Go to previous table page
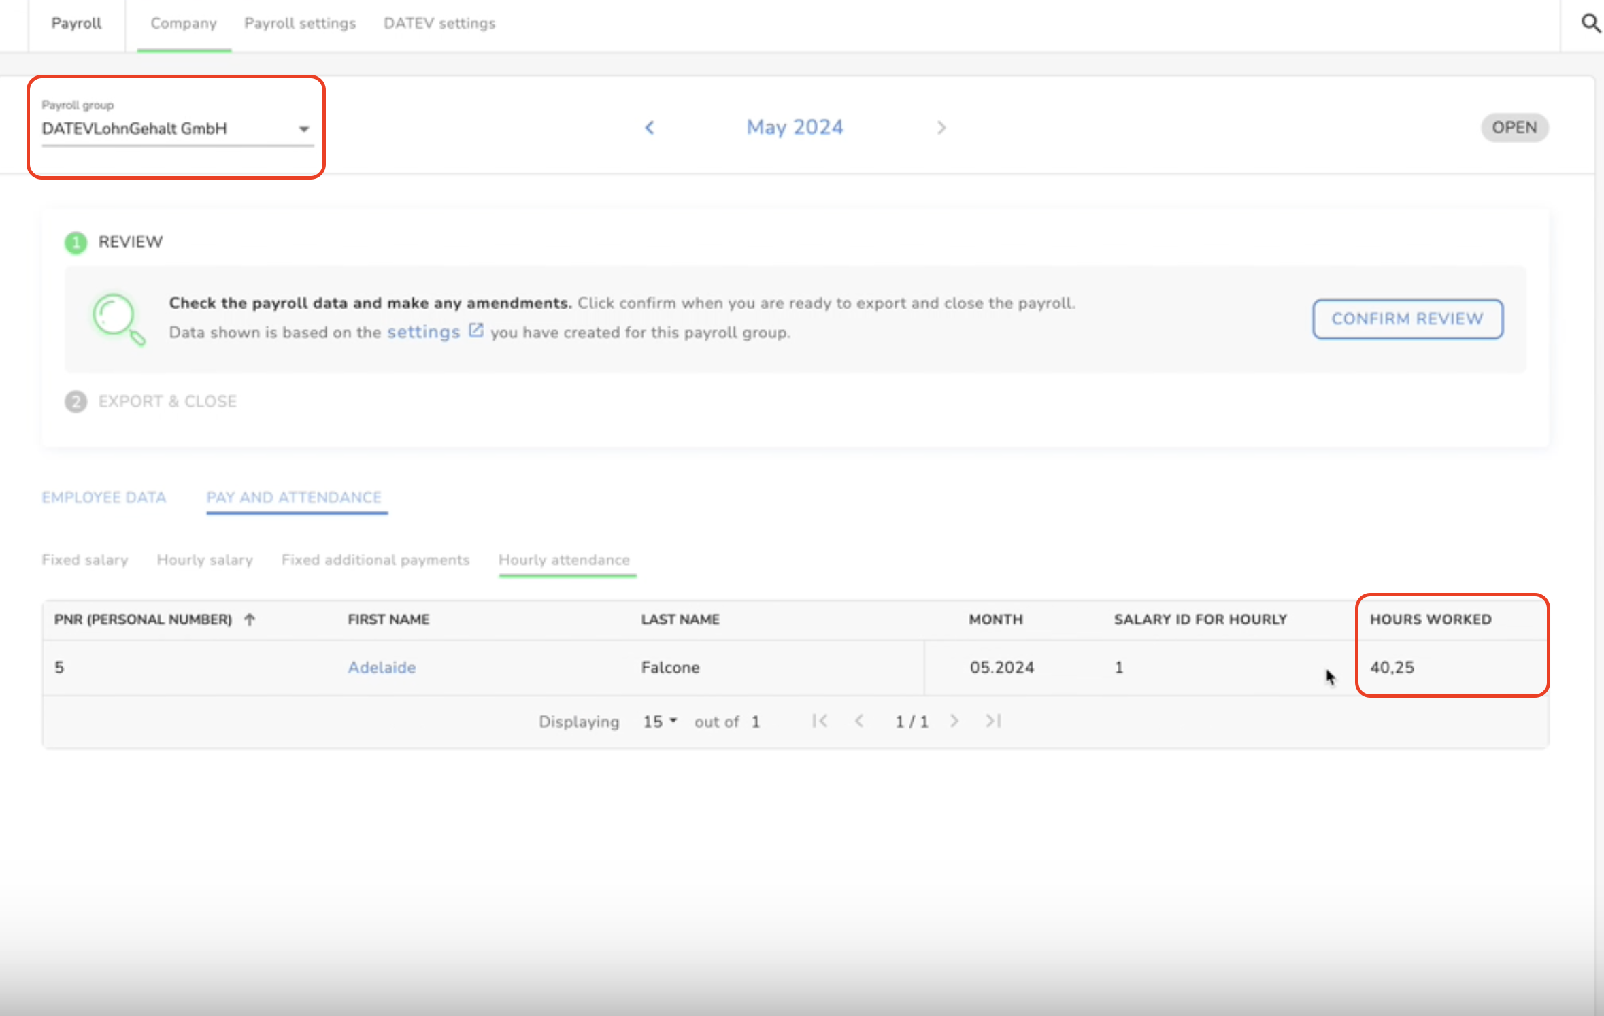Screen dimensions: 1604x1016 click(x=859, y=722)
